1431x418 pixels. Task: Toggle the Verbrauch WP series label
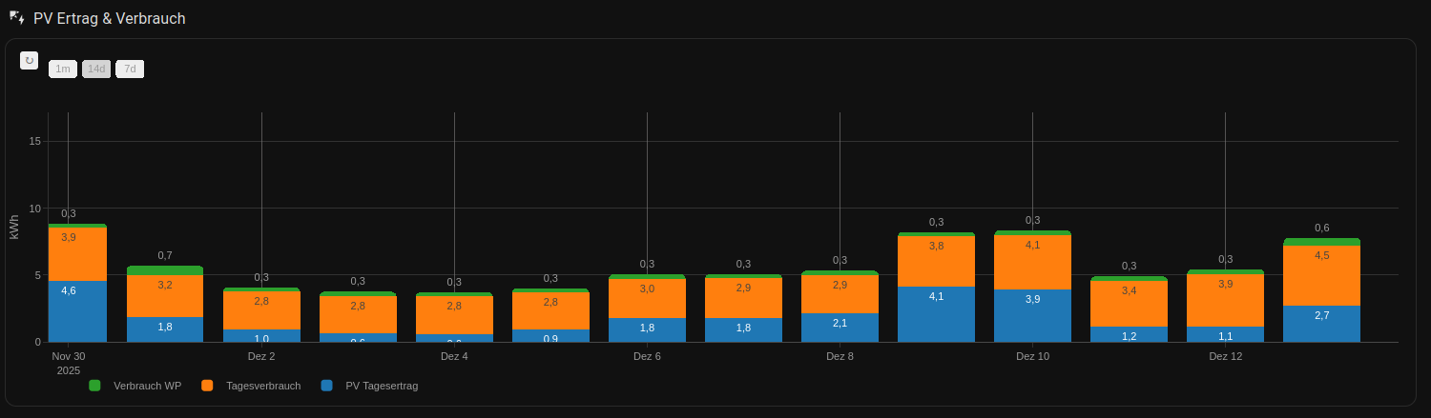tap(147, 386)
